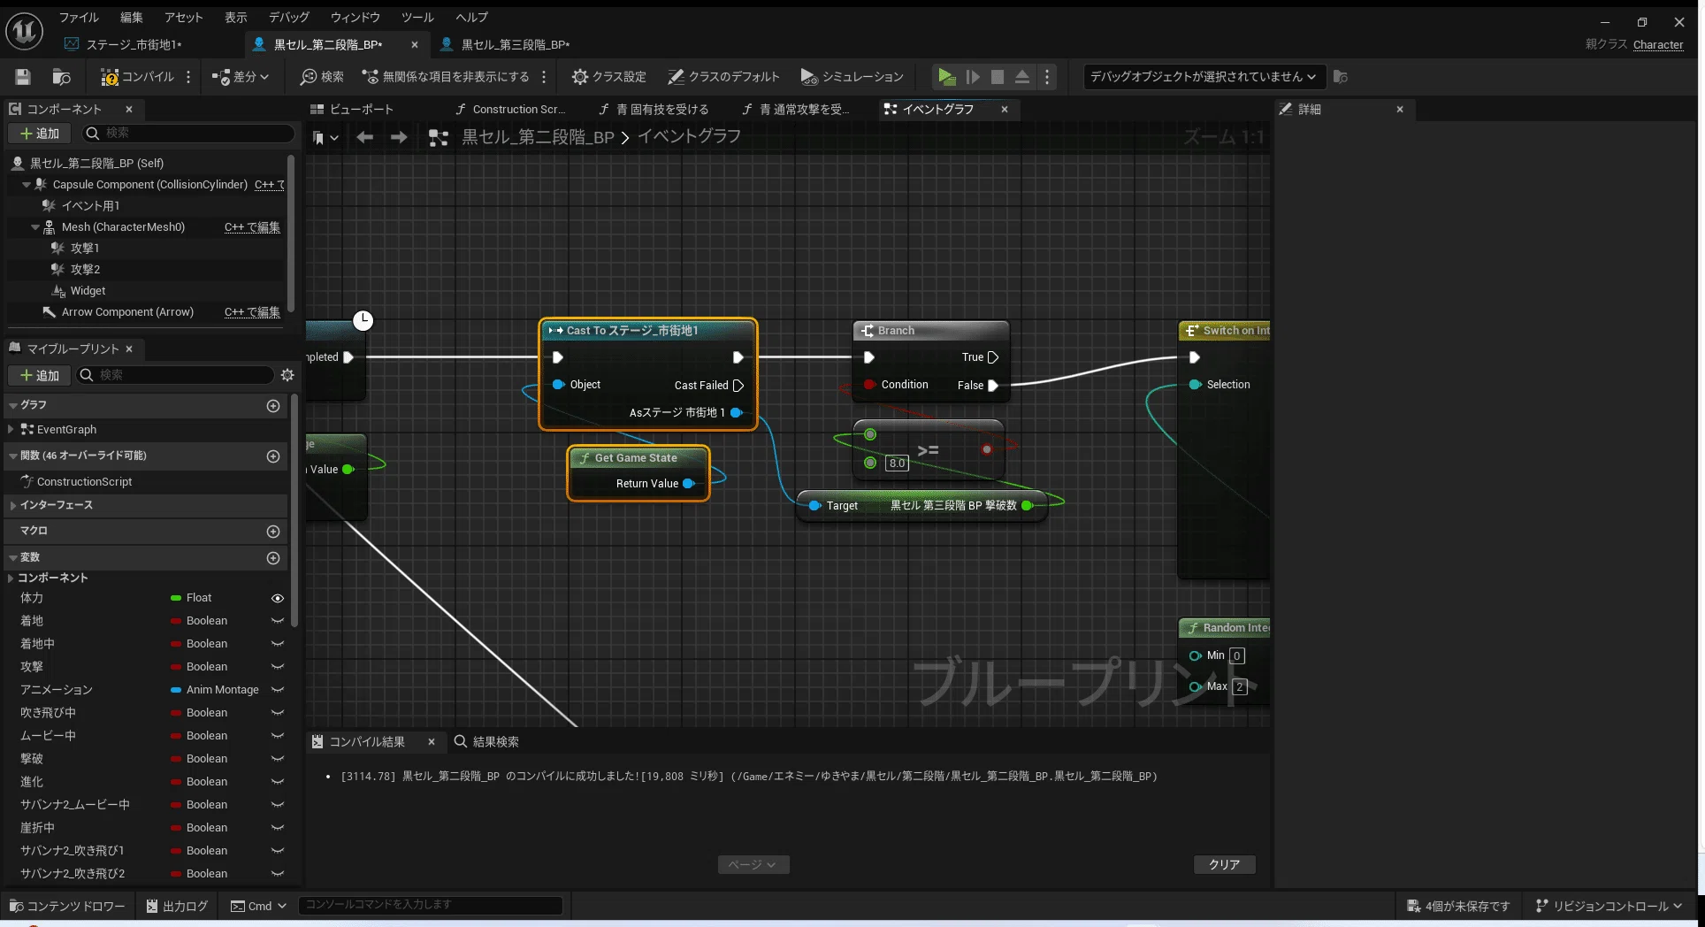The image size is (1705, 927).
Task: Click the frame skip/advance playback icon
Action: pos(973,77)
